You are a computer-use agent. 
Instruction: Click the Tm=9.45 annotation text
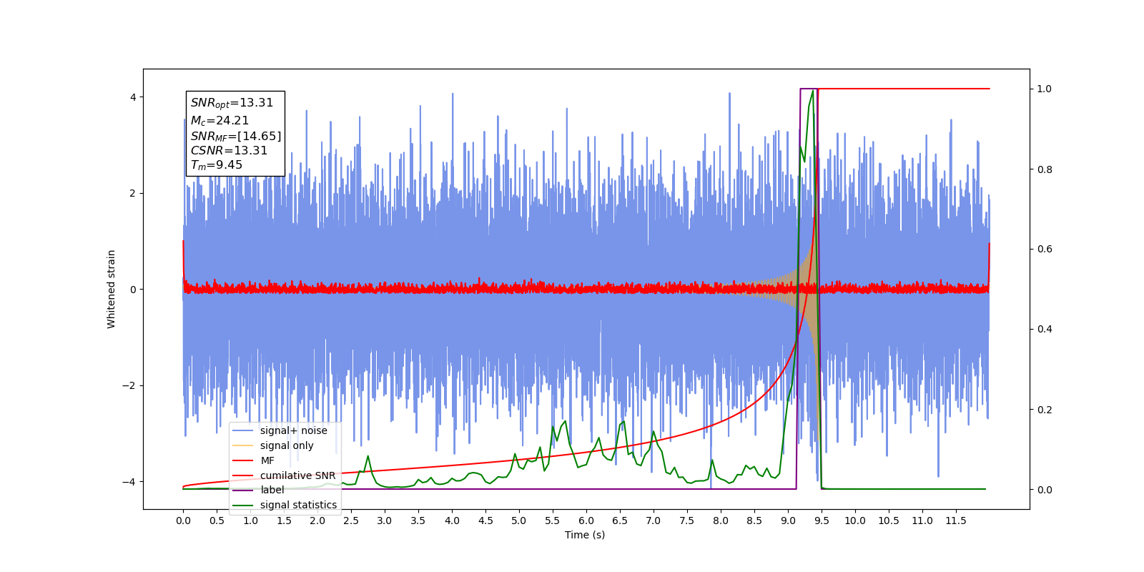pos(217,165)
